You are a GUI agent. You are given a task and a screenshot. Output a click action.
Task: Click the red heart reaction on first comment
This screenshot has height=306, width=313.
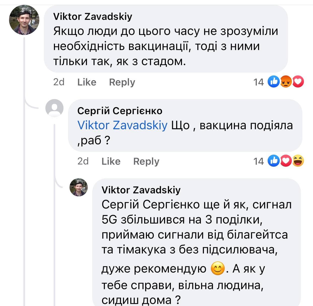pos(298,82)
